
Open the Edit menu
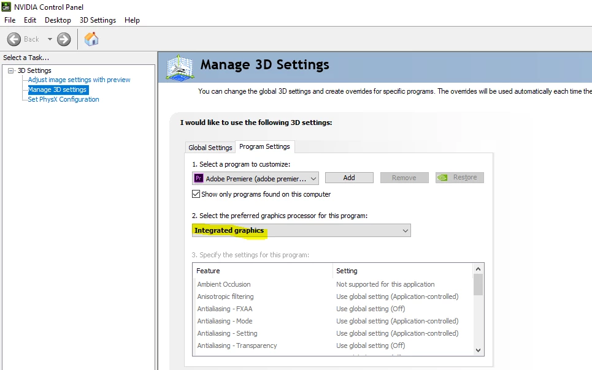pos(30,20)
